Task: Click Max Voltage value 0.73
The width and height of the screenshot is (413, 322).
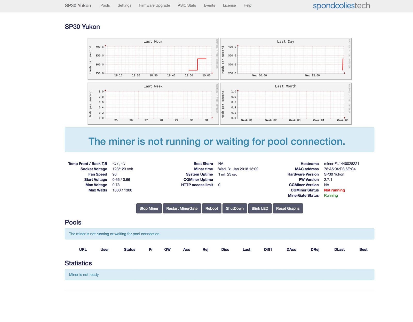Action: point(116,185)
